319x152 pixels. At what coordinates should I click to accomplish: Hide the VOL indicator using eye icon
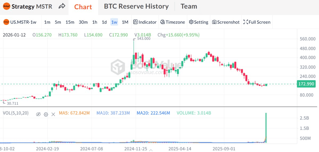coord(38,114)
